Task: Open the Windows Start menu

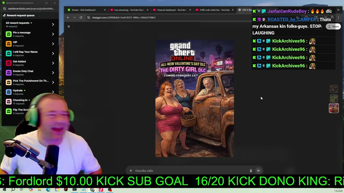Action: [x=4, y=190]
